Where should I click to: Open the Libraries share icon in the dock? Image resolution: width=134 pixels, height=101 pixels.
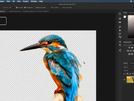coord(120,50)
